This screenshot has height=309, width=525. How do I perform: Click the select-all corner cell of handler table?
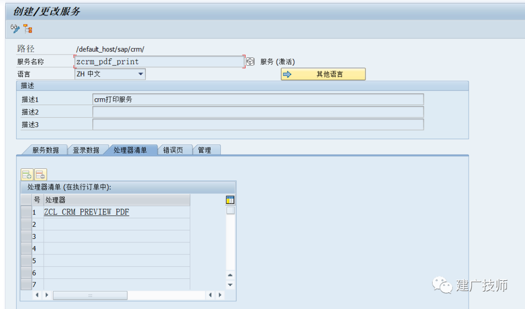coord(26,200)
